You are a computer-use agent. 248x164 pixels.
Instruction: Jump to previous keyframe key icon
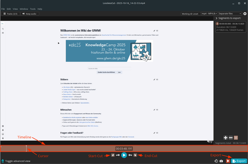pos(118,155)
